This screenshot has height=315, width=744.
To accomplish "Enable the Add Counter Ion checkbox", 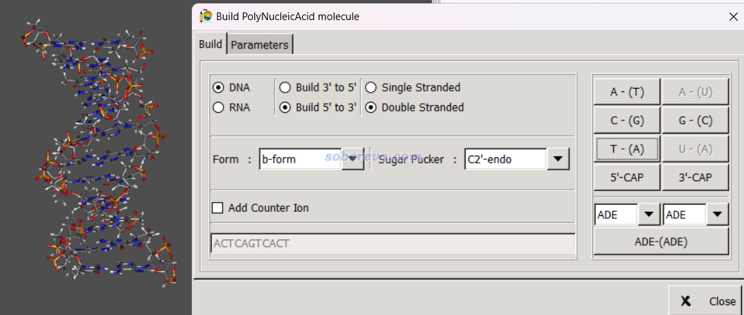I will pos(218,208).
